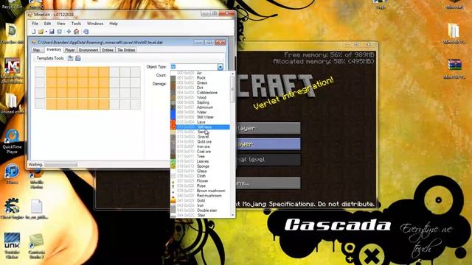Open the Windows menu
The width and height of the screenshot is (472, 265).
[95, 24]
